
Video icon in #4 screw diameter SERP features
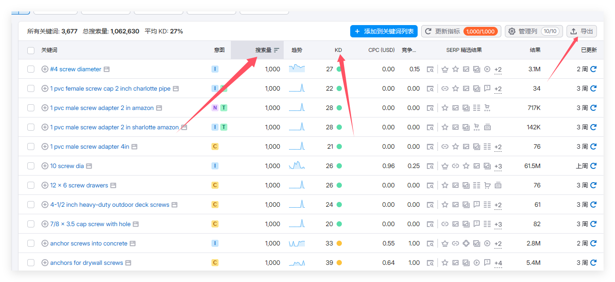487,69
